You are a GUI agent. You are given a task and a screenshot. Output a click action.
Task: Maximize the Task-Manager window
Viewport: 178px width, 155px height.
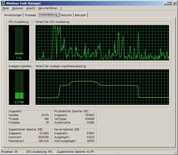pyautogui.click(x=170, y=3)
